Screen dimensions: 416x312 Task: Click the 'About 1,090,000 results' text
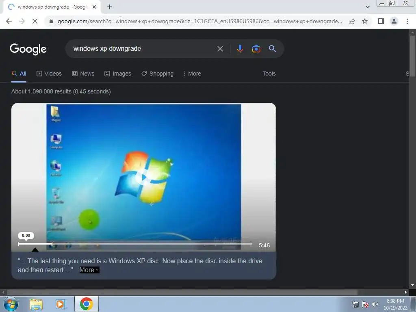61,91
